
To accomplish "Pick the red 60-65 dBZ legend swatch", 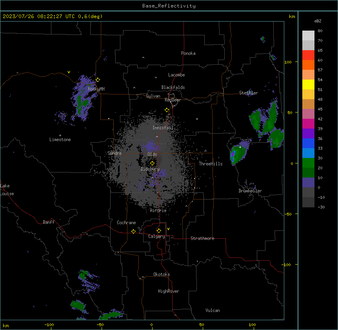I will click(308, 55).
